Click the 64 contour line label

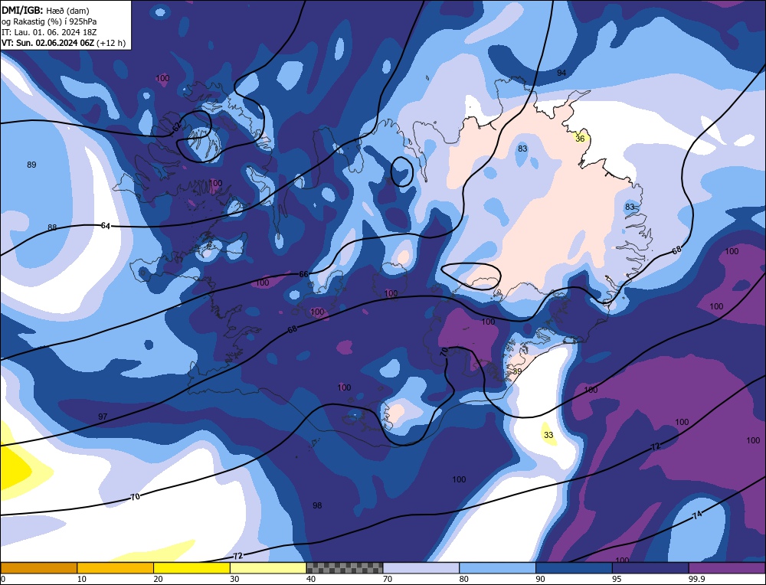(x=105, y=226)
